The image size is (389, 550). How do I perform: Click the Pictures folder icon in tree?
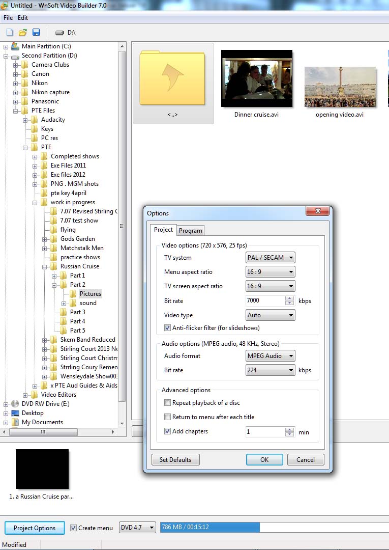pos(73,294)
